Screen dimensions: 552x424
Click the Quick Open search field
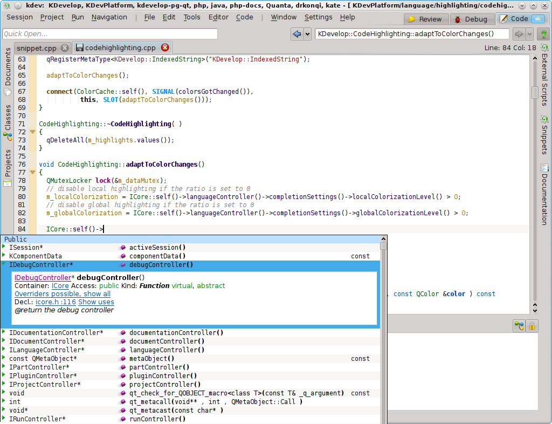coord(110,34)
